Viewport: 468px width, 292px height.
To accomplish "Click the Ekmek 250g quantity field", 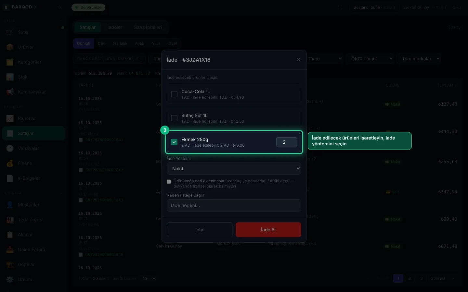I will [287, 142].
